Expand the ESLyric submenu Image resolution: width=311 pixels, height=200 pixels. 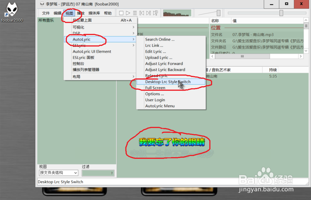click(100, 45)
